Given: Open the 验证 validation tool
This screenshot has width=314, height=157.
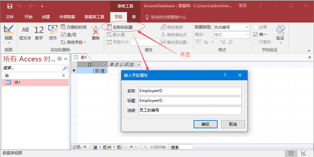Looking at the screenshot, I should pos(280,34).
